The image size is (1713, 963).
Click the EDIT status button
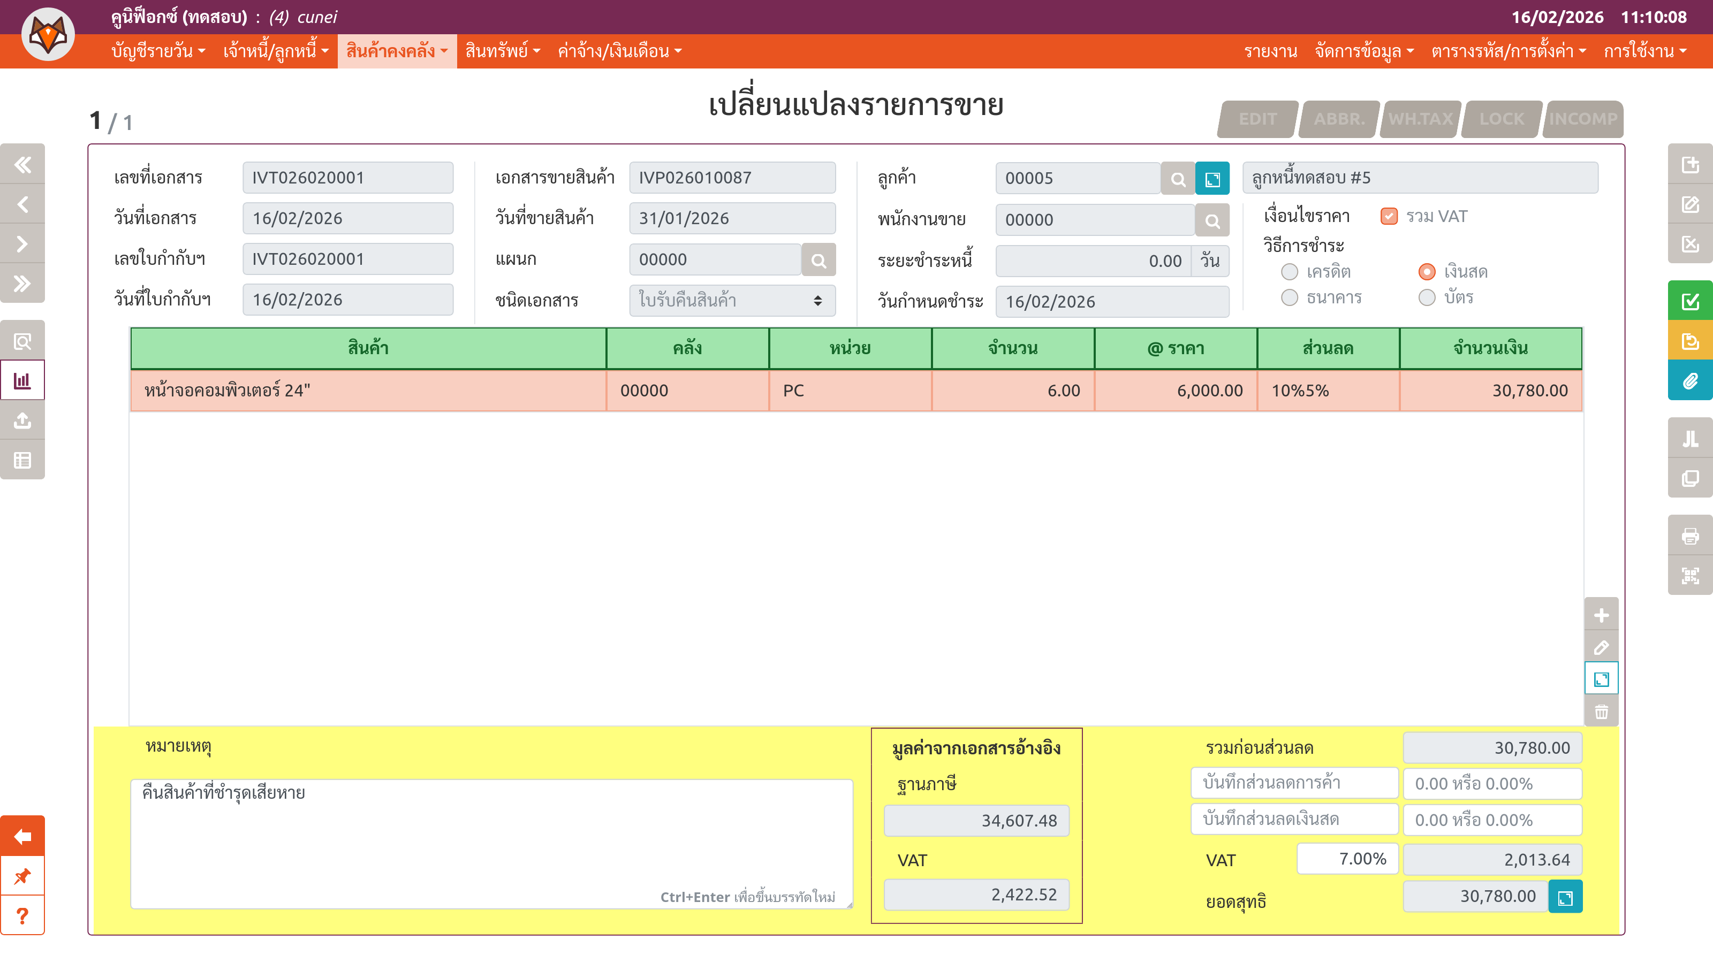coord(1257,119)
